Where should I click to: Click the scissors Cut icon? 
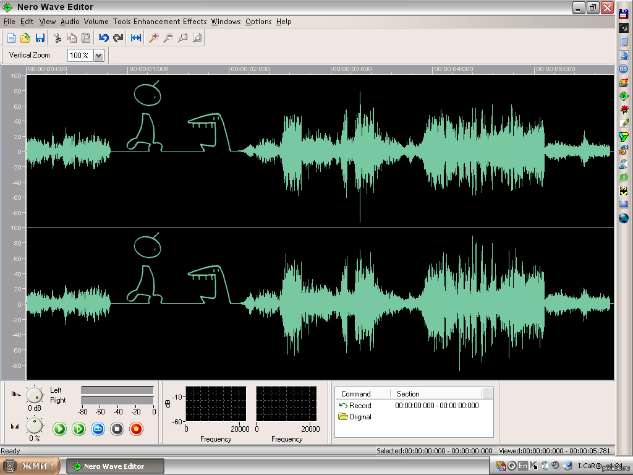click(x=57, y=38)
